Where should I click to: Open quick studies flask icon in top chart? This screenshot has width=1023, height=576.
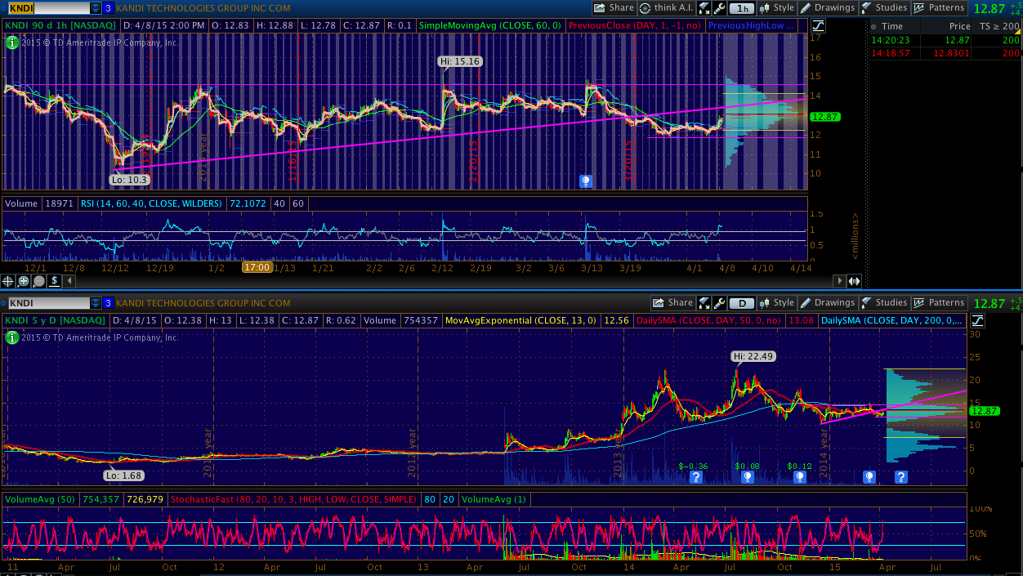click(x=704, y=8)
